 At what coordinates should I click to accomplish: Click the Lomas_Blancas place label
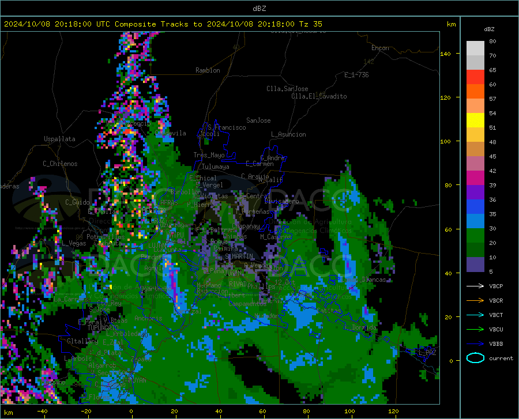coord(363,280)
